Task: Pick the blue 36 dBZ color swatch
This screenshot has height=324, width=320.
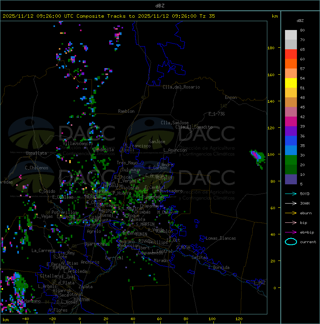Action: coord(291,140)
